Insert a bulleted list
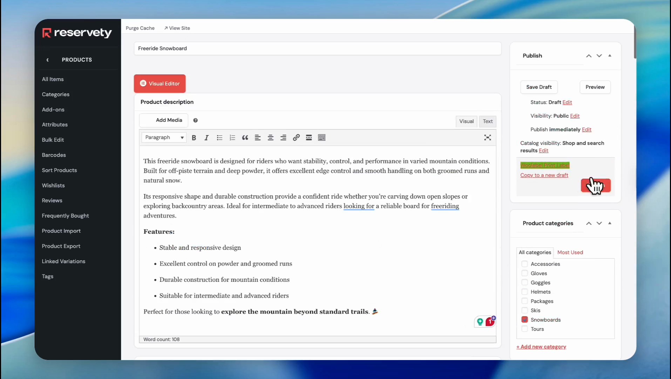The width and height of the screenshot is (671, 379). pyautogui.click(x=219, y=138)
